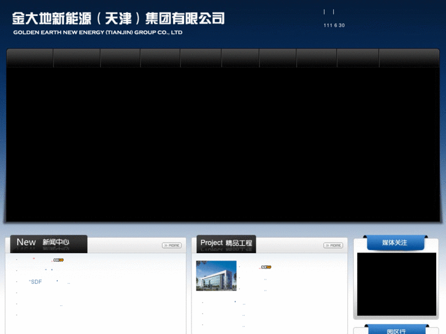Screen dimensions: 446x334
Task: Click the English company name 'GOLDEN EARTH NEW ENERGY'
Action: 98,32
